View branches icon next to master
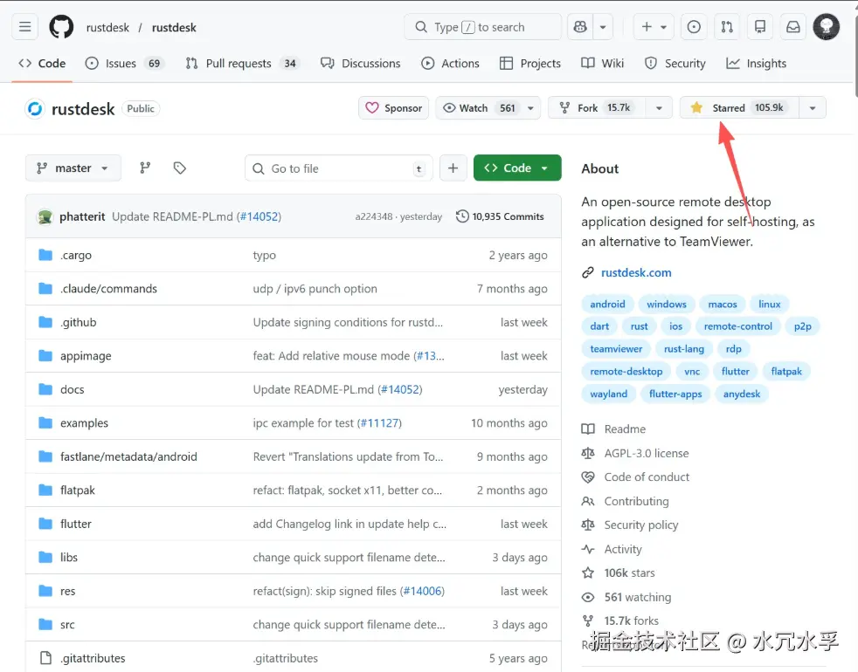Screen dimensions: 858x672 tap(146, 168)
